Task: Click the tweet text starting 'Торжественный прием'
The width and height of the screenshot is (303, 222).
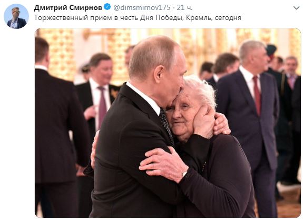Action: point(138,18)
